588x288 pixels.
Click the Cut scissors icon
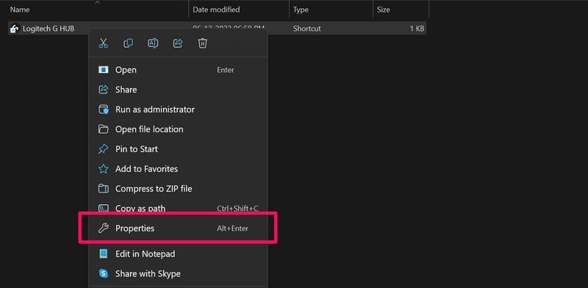click(103, 43)
